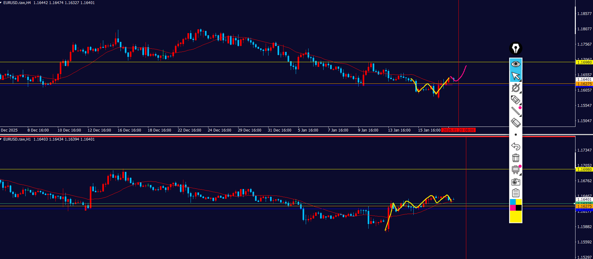Screen dimensions: 593x259
Task: Click the clipboard icon in the toolbar
Action: (515, 193)
